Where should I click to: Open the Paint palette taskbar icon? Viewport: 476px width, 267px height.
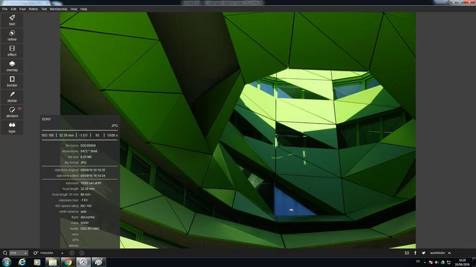pos(99,262)
